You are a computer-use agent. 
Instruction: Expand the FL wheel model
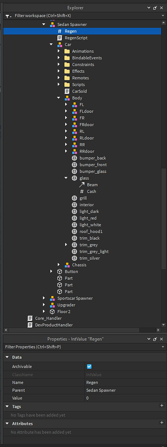click(x=66, y=105)
